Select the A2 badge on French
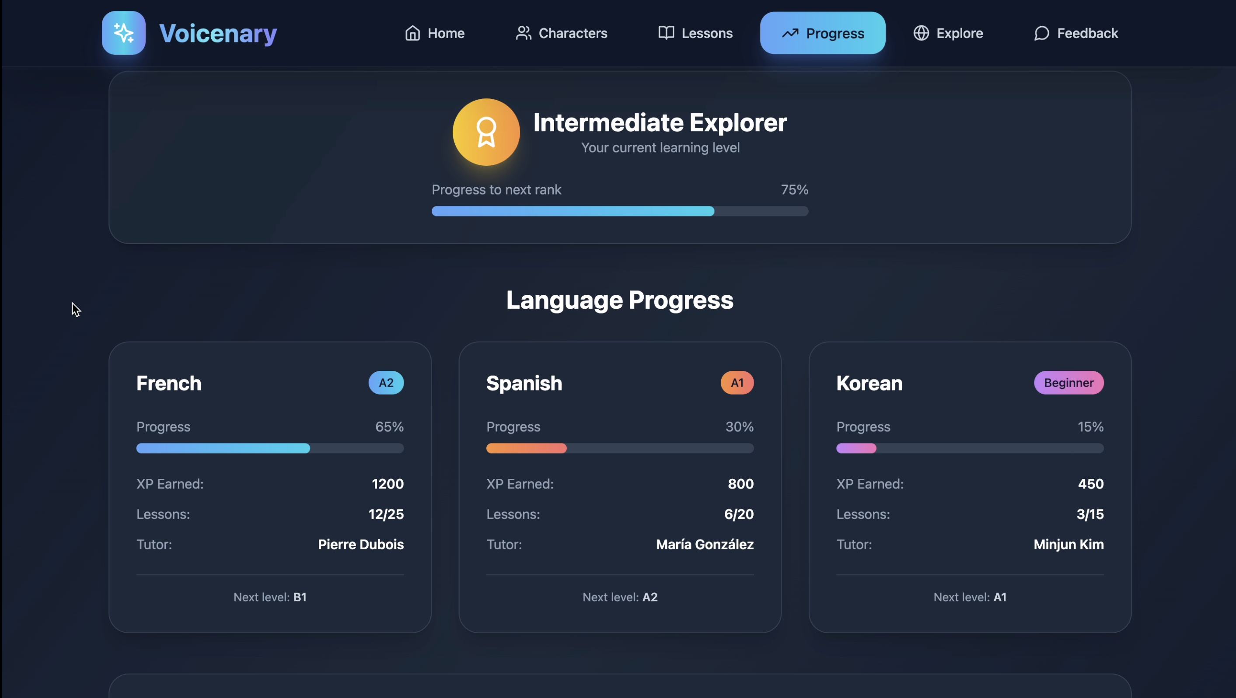 (x=386, y=383)
